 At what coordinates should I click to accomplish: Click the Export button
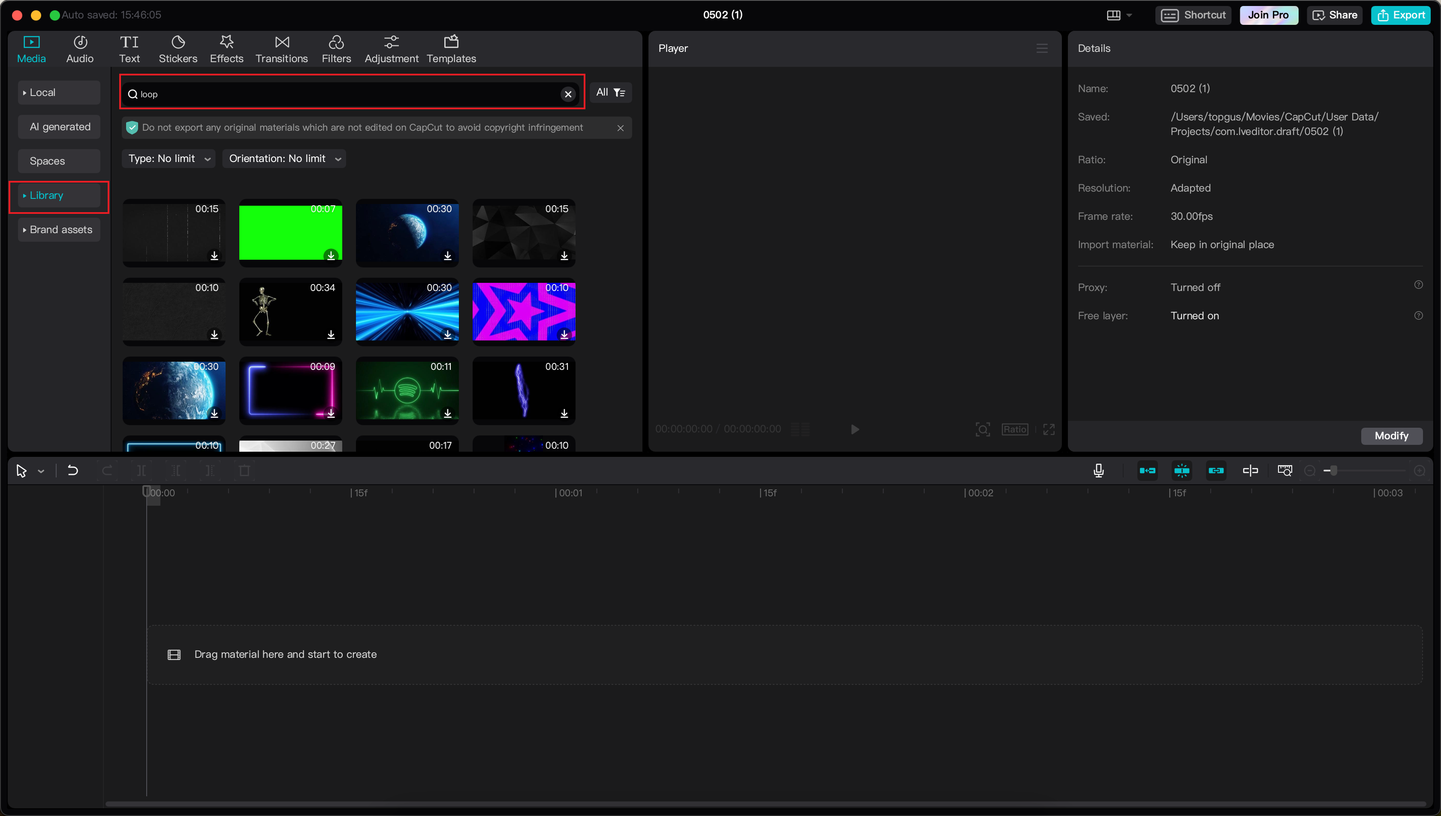[x=1401, y=15]
